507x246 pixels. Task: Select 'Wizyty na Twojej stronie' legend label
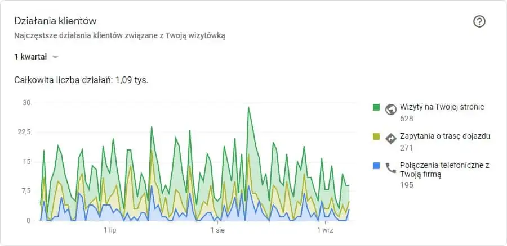point(442,107)
